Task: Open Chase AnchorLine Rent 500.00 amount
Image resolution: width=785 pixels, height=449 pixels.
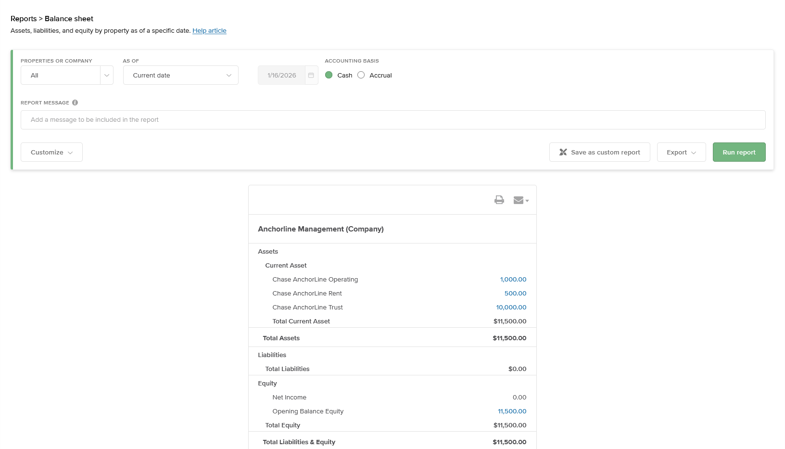Action: point(515,293)
